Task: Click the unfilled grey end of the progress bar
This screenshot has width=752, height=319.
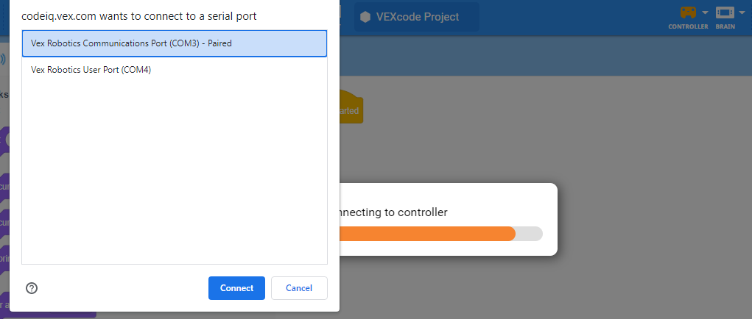Action: coord(529,234)
